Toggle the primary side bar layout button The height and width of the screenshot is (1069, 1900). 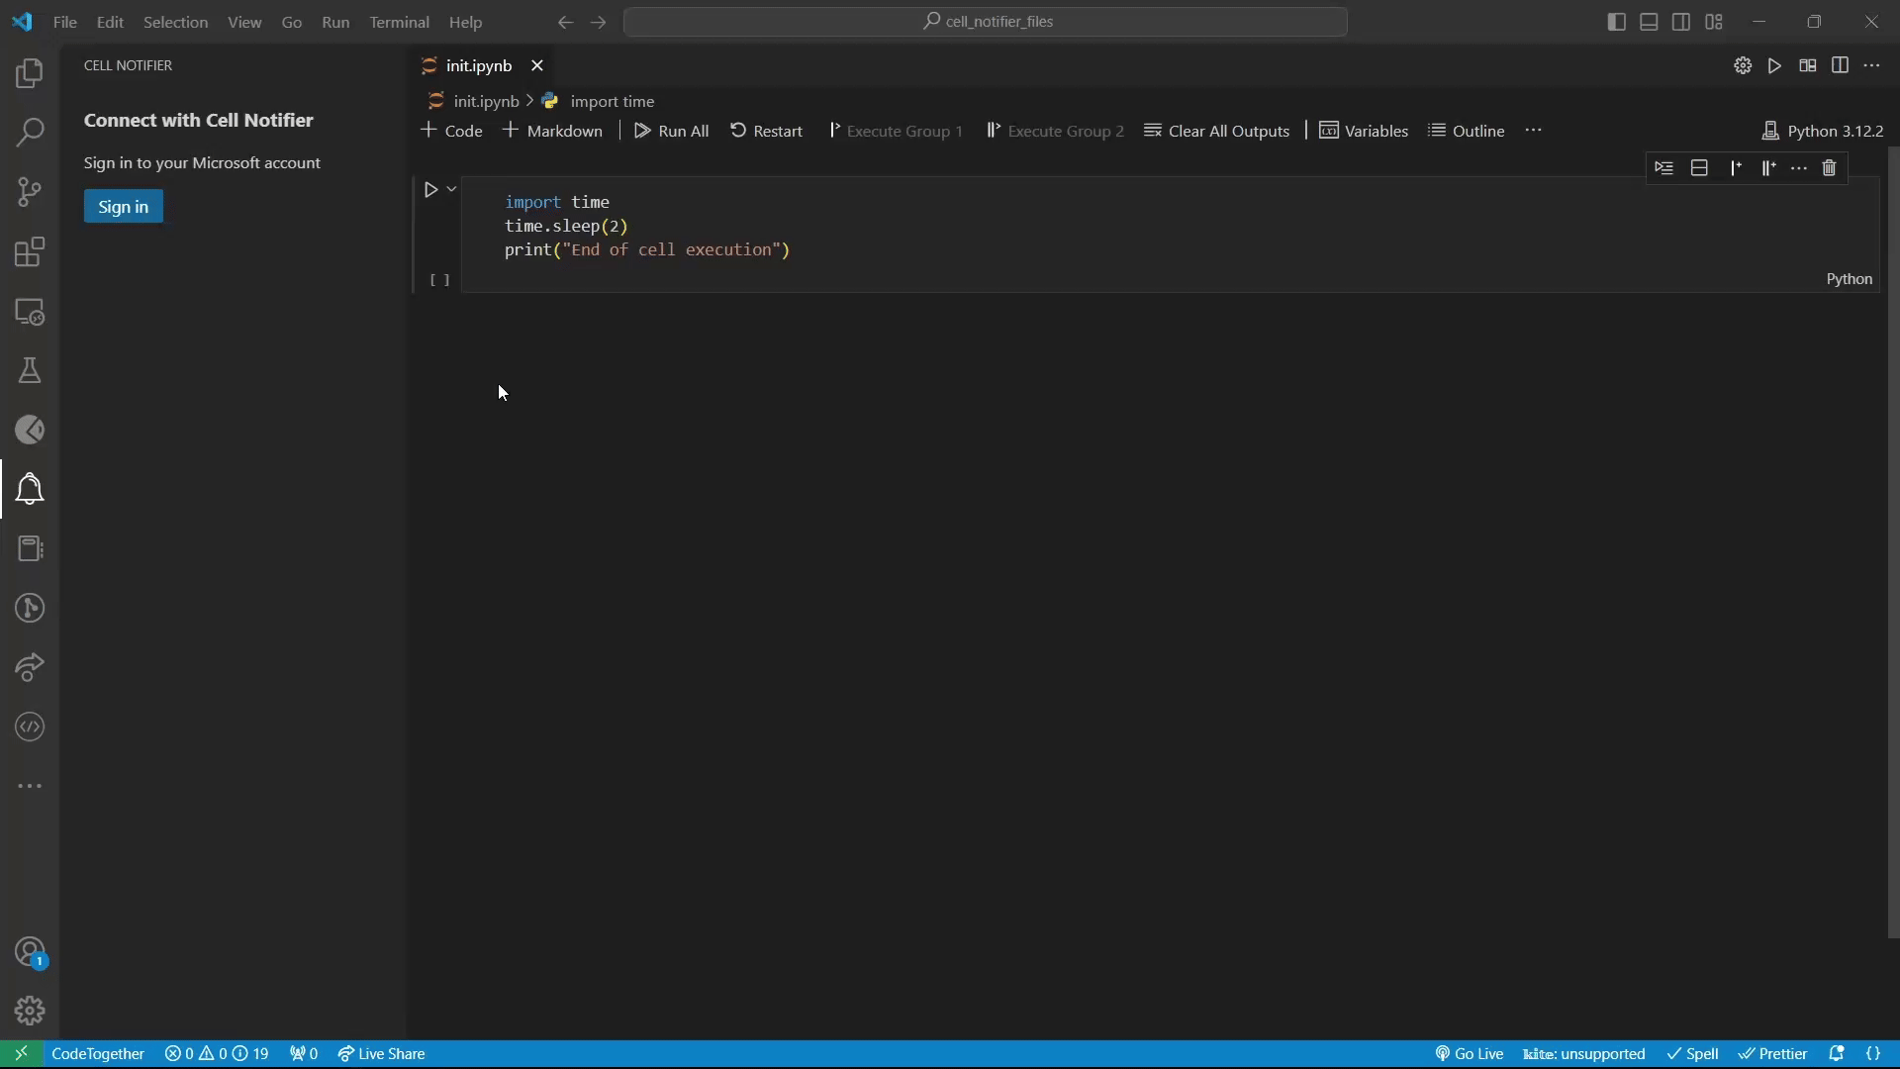pyautogui.click(x=1616, y=22)
